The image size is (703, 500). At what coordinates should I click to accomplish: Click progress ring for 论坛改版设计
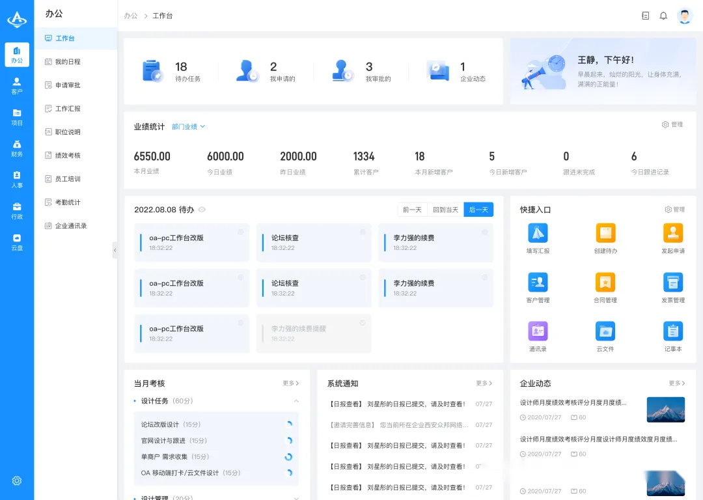[x=289, y=424]
